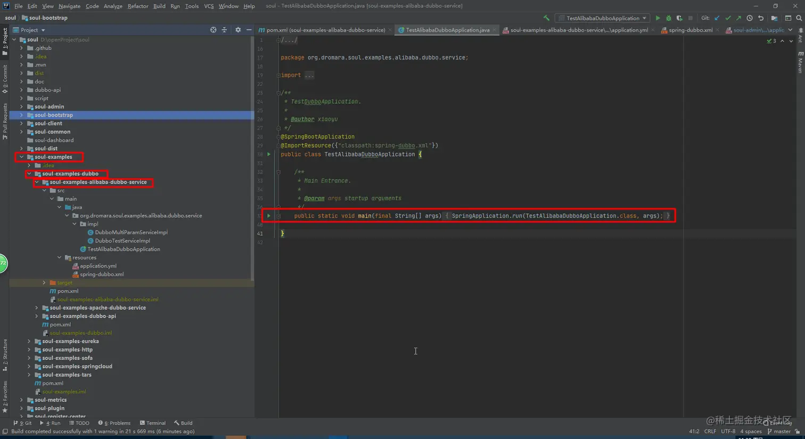Open the VCS menu

click(209, 6)
